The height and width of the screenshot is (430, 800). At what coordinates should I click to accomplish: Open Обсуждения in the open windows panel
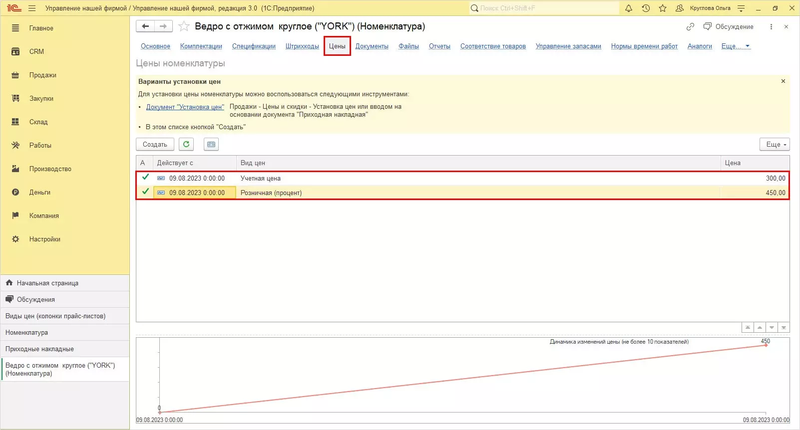(65, 299)
